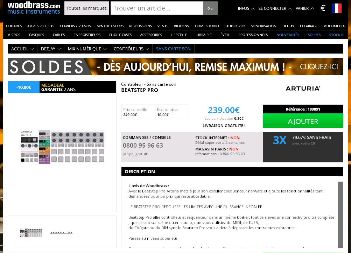
Task: Open the DEEJAY category in top menu
Action: [x=288, y=26]
